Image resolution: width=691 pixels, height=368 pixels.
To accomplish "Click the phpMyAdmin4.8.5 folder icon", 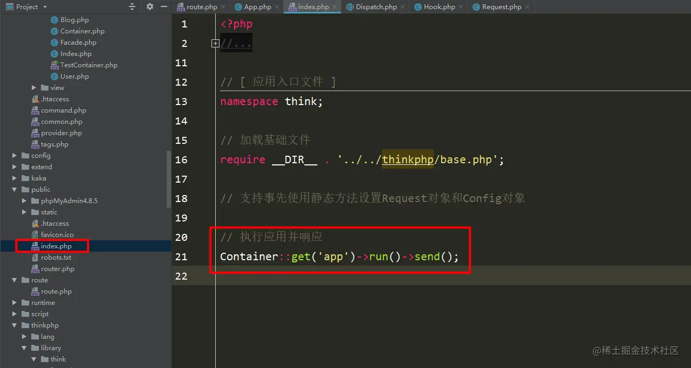I will (35, 201).
